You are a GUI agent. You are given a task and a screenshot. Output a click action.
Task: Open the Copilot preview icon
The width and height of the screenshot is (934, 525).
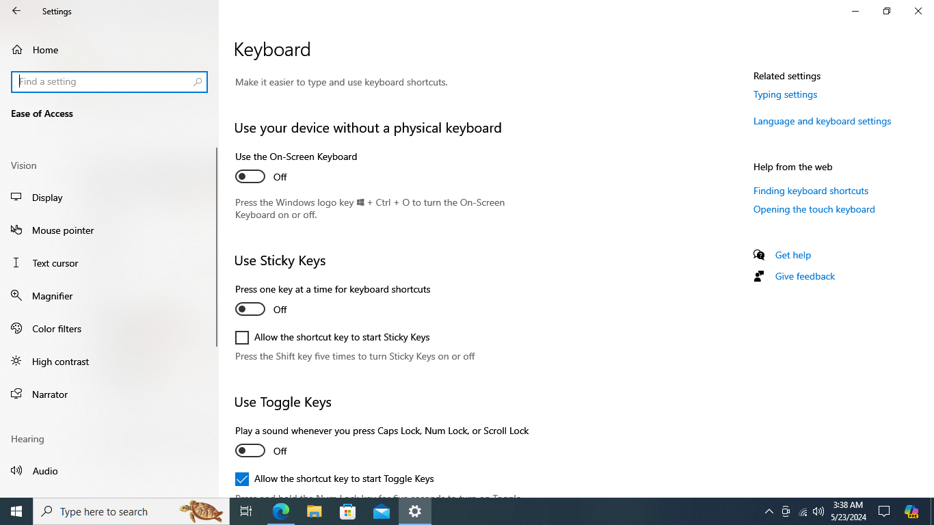point(911,511)
